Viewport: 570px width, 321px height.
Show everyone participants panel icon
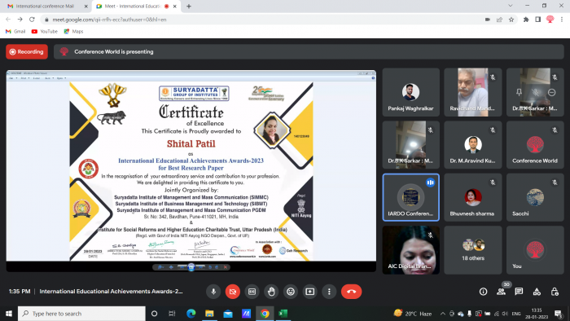coord(502,292)
